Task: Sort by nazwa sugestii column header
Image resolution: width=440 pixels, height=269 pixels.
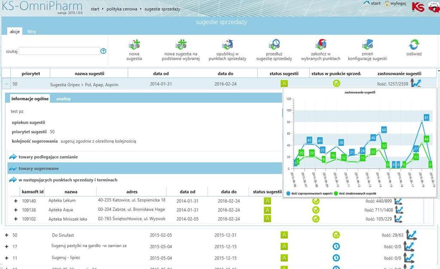Action: [89, 73]
